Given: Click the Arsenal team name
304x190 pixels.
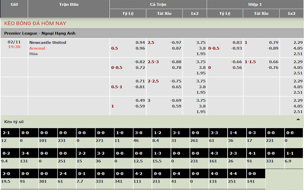Looking at the screenshot, I should click(x=37, y=48).
